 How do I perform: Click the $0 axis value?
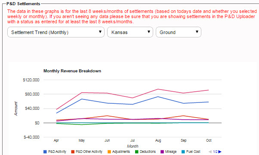coord(37,123)
